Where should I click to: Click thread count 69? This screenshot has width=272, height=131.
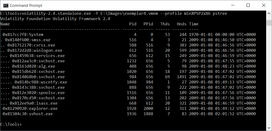pyautogui.click(x=167, y=77)
